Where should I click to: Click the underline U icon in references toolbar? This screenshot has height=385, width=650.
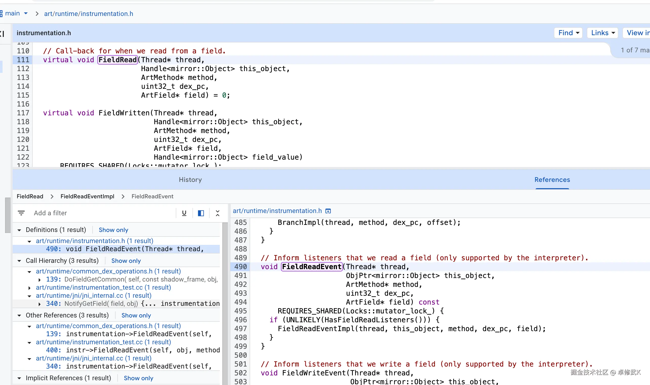pyautogui.click(x=184, y=213)
